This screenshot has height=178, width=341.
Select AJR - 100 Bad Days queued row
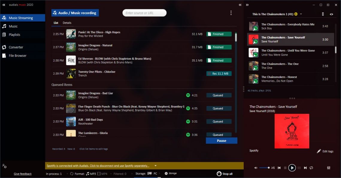142,122
